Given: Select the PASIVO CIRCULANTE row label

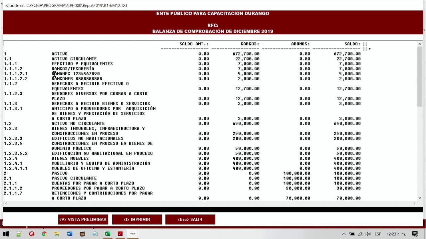Looking at the screenshot, I should [74, 178].
